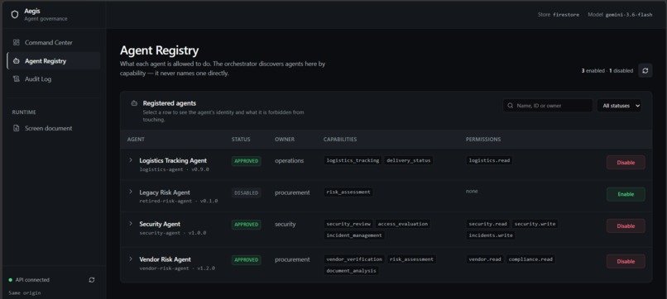Click the Audit Log scroll icon

[17, 79]
